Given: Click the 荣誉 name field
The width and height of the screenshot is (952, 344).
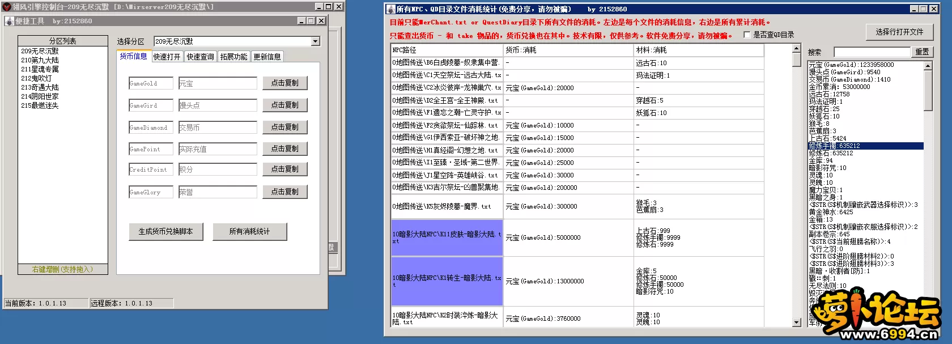Looking at the screenshot, I should point(218,192).
